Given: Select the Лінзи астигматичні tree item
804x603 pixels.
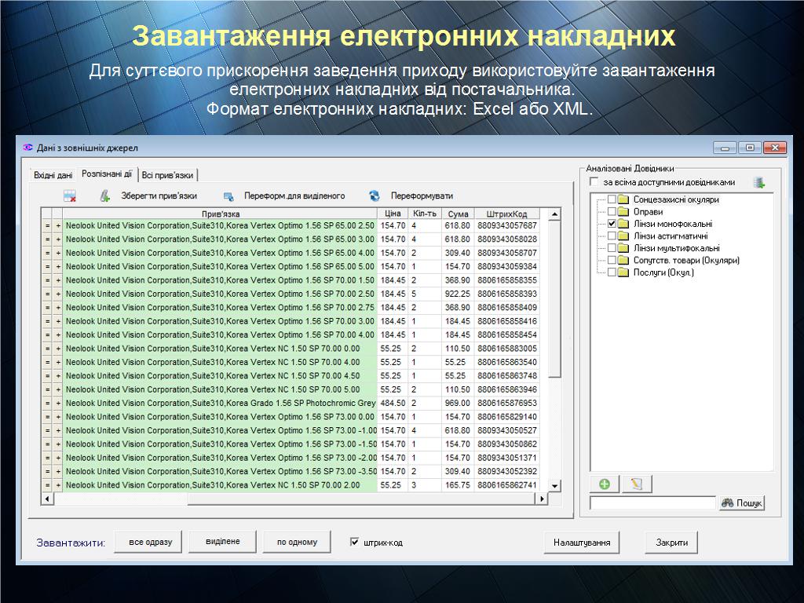Looking at the screenshot, I should 670,236.
